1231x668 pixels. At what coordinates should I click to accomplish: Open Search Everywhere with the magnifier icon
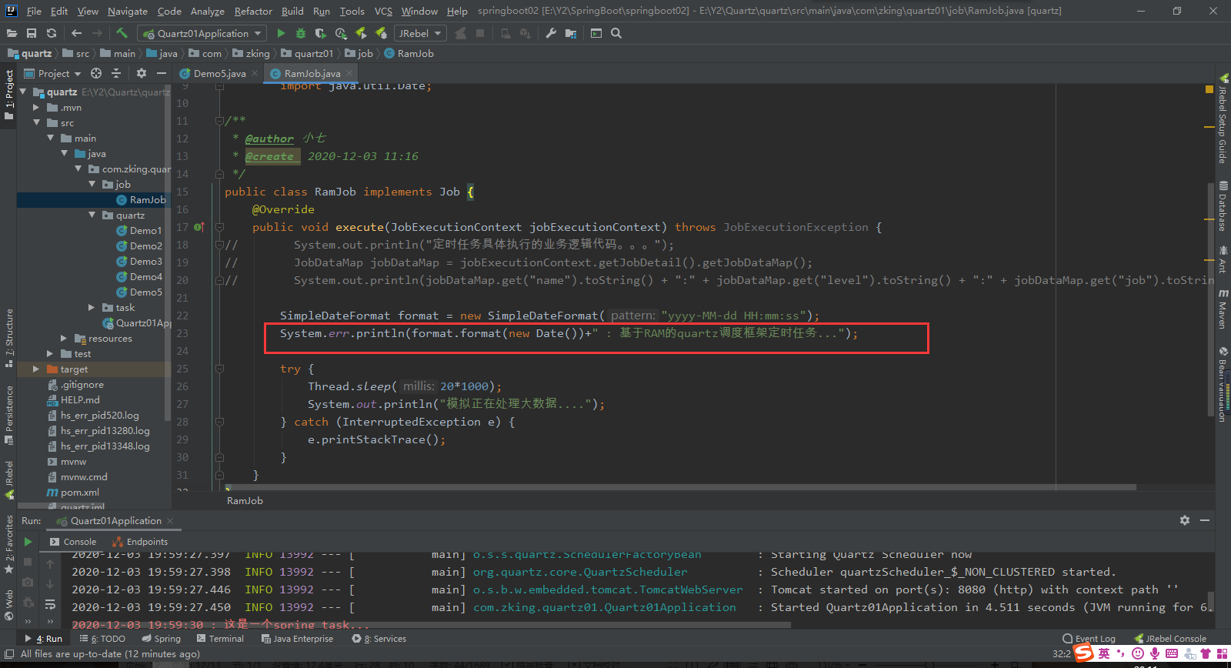pos(616,33)
